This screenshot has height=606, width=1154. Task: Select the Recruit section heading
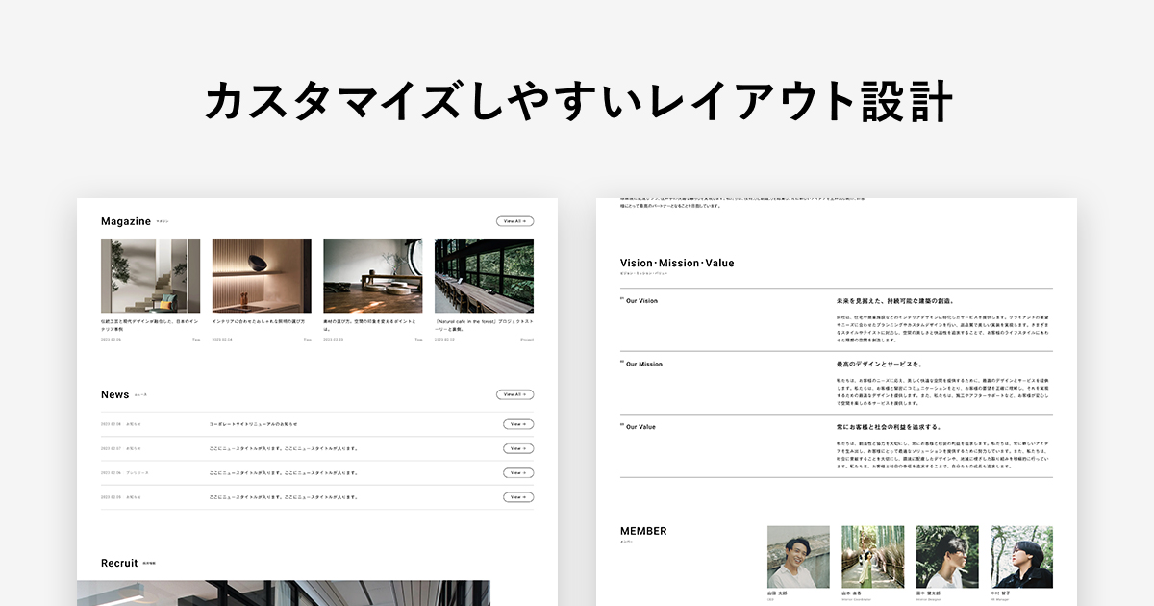pyautogui.click(x=119, y=563)
